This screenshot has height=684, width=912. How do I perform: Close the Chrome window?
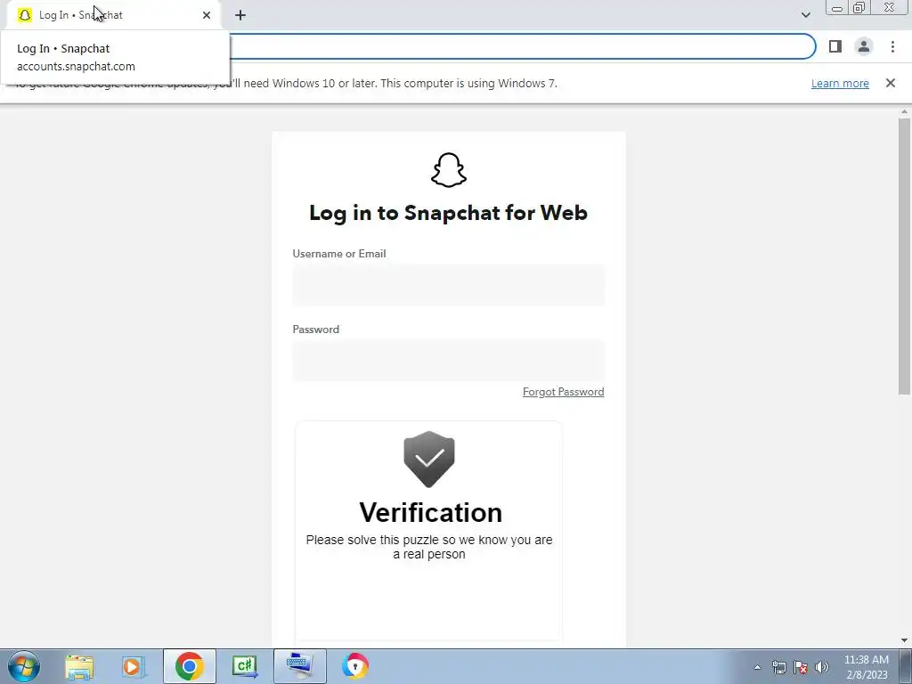(x=890, y=7)
